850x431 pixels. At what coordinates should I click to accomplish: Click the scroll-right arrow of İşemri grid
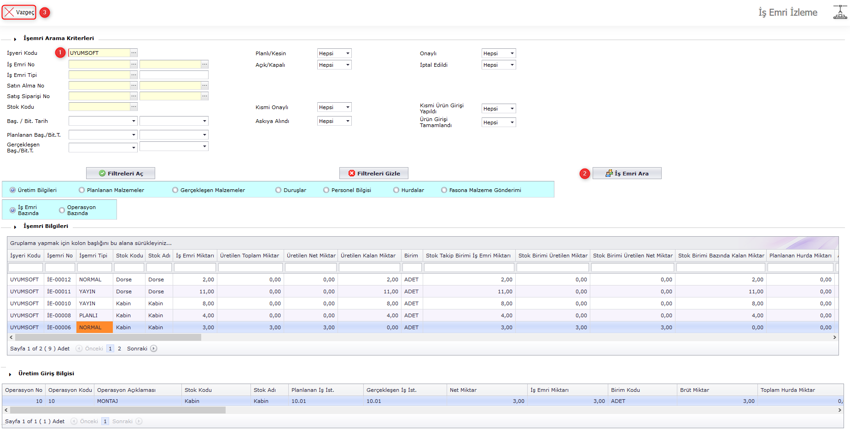click(834, 338)
